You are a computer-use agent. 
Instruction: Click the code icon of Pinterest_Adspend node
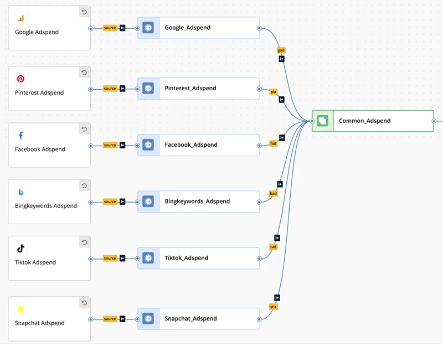(x=148, y=89)
